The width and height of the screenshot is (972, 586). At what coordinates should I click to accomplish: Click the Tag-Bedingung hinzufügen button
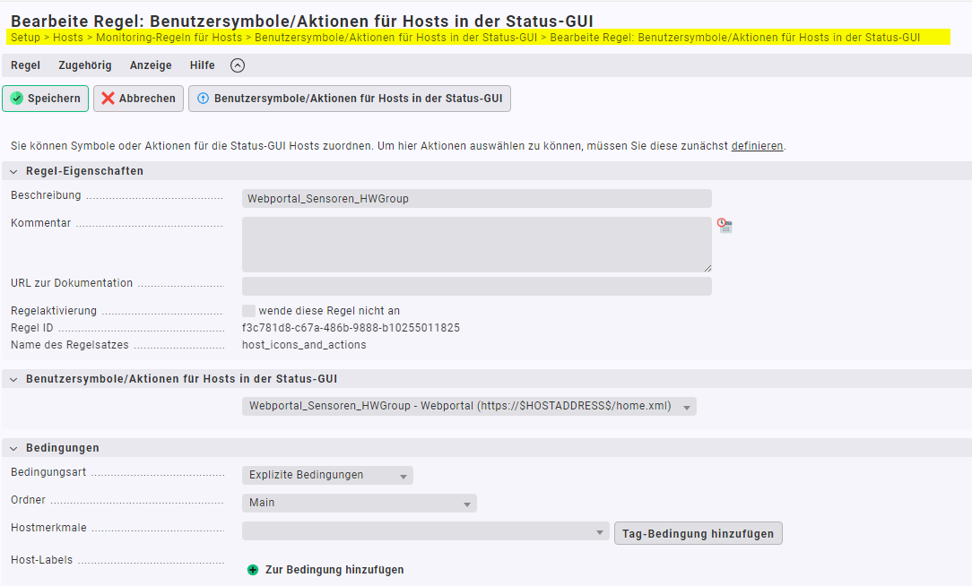(698, 533)
